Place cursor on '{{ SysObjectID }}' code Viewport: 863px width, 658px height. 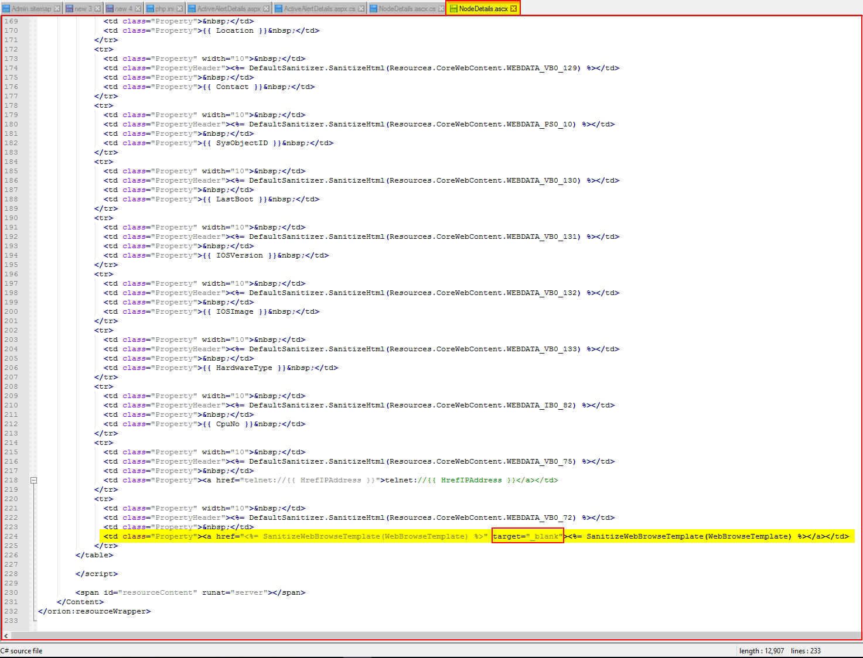coord(242,143)
